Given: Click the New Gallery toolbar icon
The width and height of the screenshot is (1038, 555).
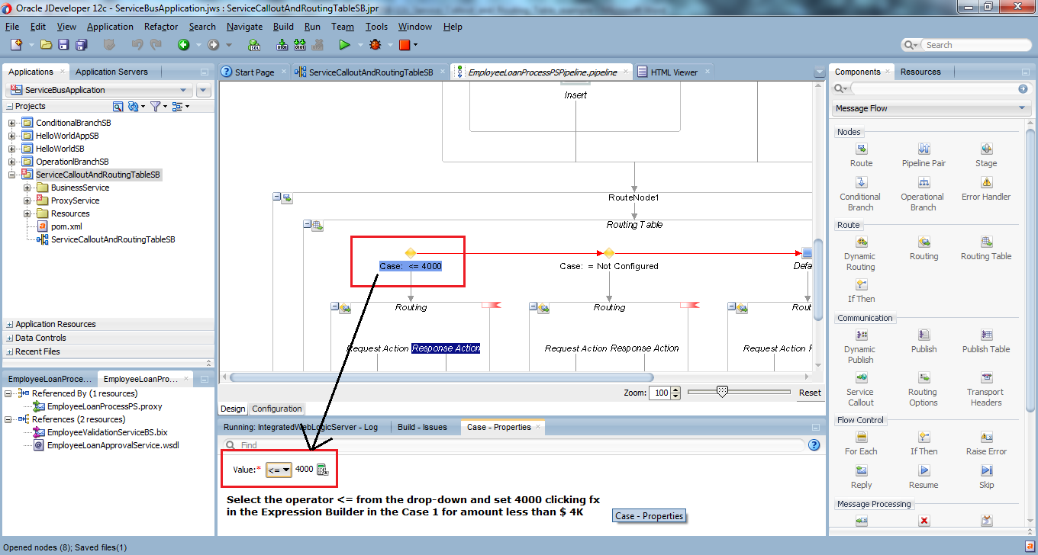Looking at the screenshot, I should tap(15, 45).
